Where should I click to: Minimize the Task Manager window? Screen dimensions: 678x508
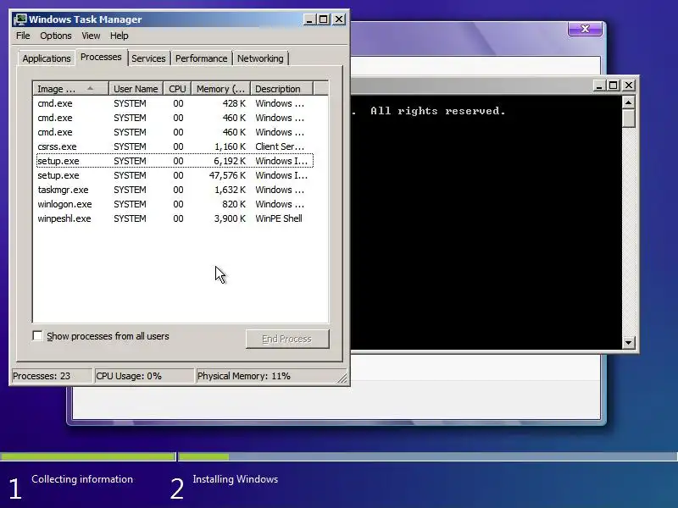tap(309, 19)
